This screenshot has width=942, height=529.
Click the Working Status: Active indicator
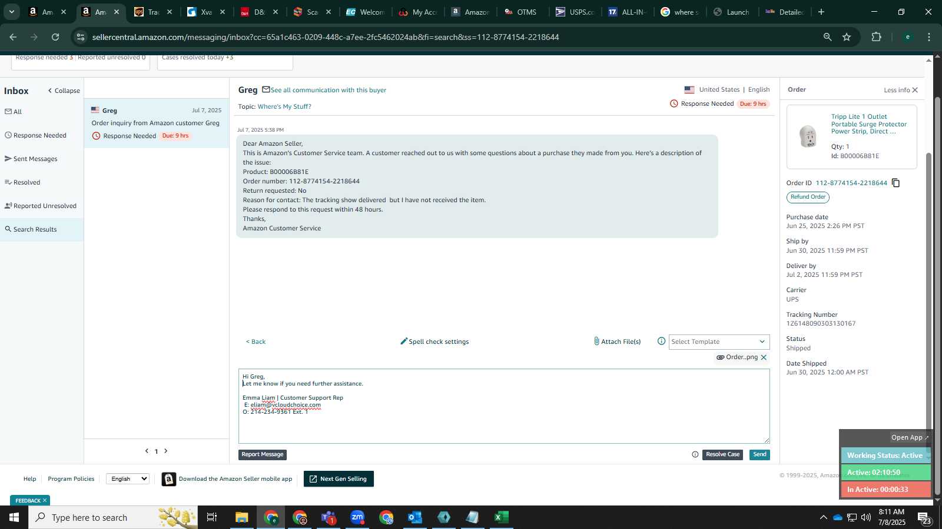tap(884, 456)
